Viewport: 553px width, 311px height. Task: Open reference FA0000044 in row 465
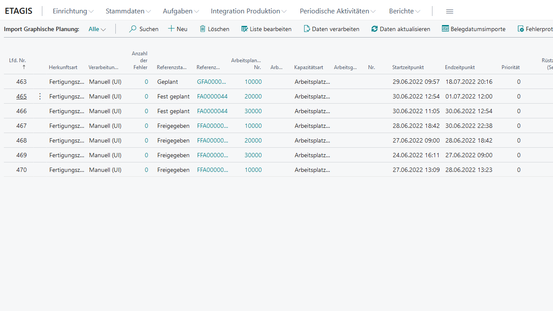point(212,96)
